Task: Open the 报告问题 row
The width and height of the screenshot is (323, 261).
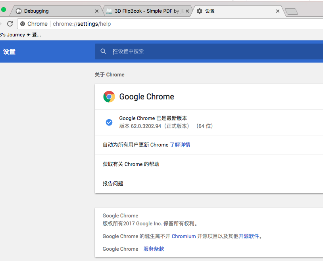Action: click(x=209, y=184)
